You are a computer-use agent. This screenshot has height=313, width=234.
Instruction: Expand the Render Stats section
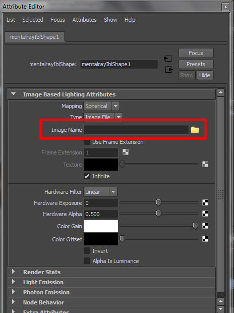point(14,272)
